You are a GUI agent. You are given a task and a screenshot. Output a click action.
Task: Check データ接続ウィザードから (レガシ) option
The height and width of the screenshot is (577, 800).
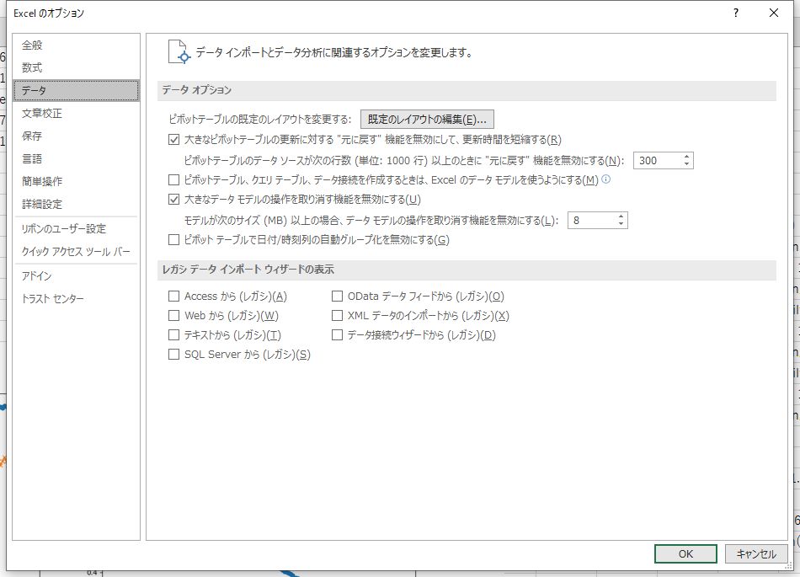pos(337,335)
